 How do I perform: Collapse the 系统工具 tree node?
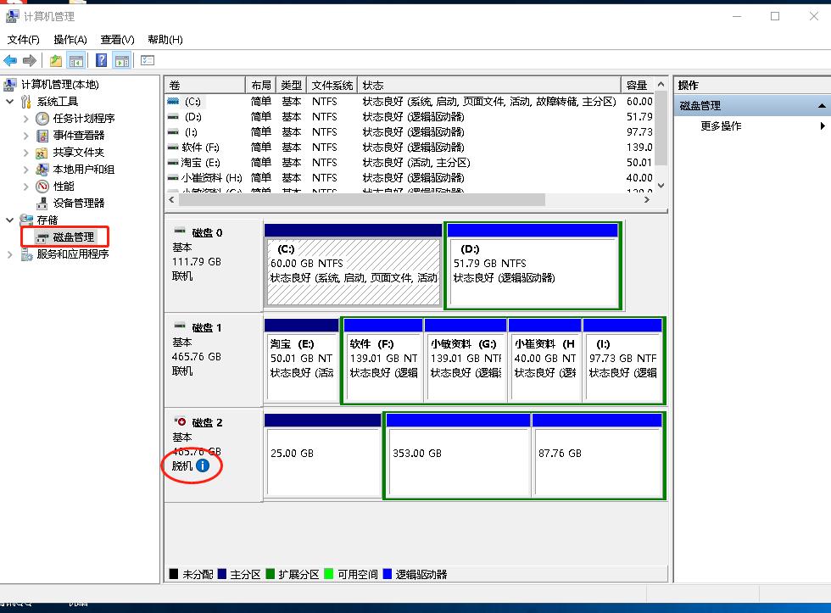pyautogui.click(x=10, y=102)
